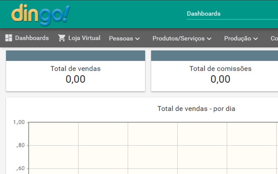The width and height of the screenshot is (278, 174).
Task: Open the partially visible menu after Produção
Action: coord(274,38)
